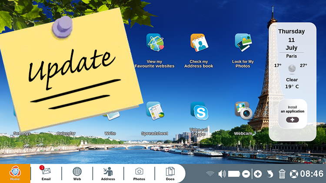
Task: Click the back arrow icon
Action: pos(270,174)
